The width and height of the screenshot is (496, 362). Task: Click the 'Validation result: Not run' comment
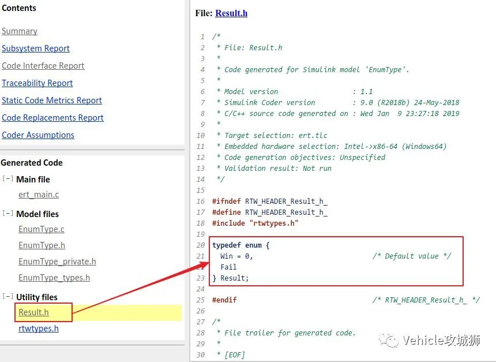click(274, 168)
